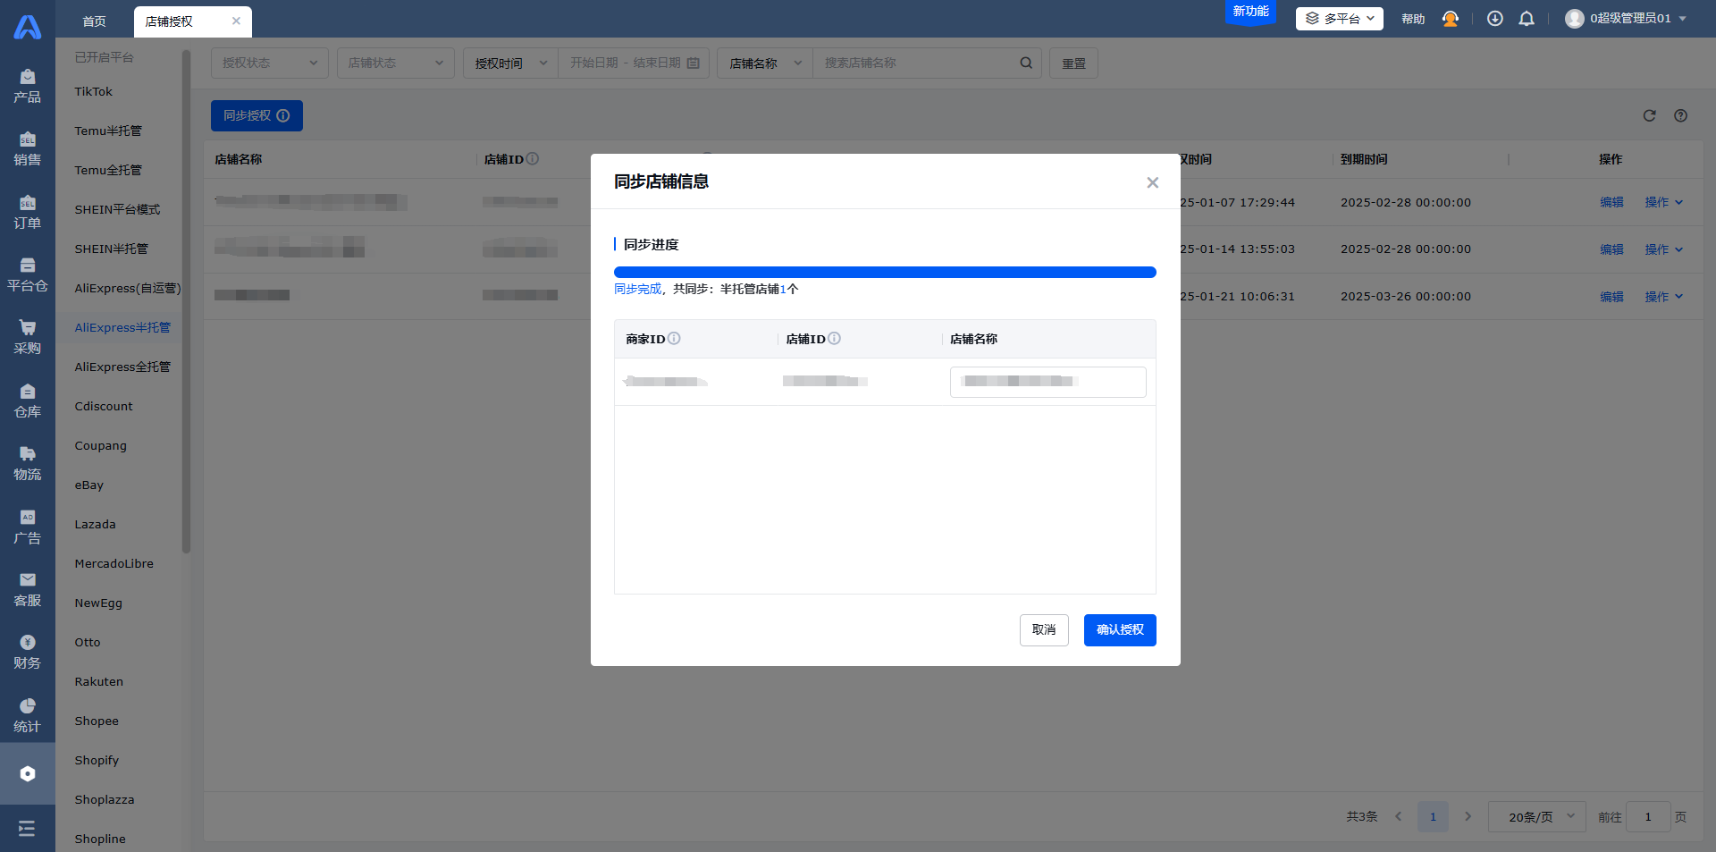The height and width of the screenshot is (852, 1716).
Task: Open the 订单 sidebar module
Action: [27, 213]
